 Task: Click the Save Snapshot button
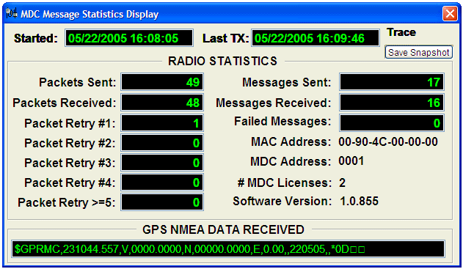pos(418,52)
